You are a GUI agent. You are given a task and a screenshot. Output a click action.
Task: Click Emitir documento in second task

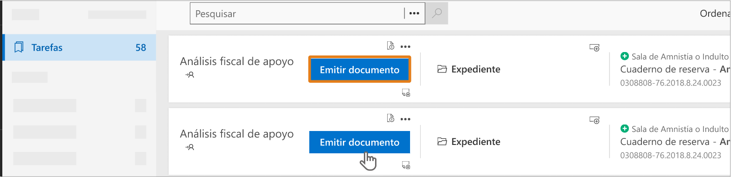tap(360, 142)
